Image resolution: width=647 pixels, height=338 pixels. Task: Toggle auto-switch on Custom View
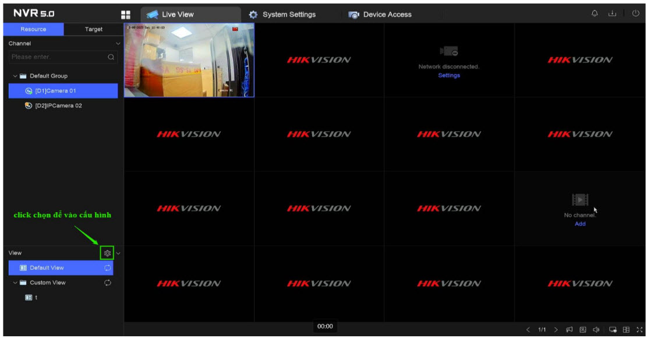pos(107,283)
